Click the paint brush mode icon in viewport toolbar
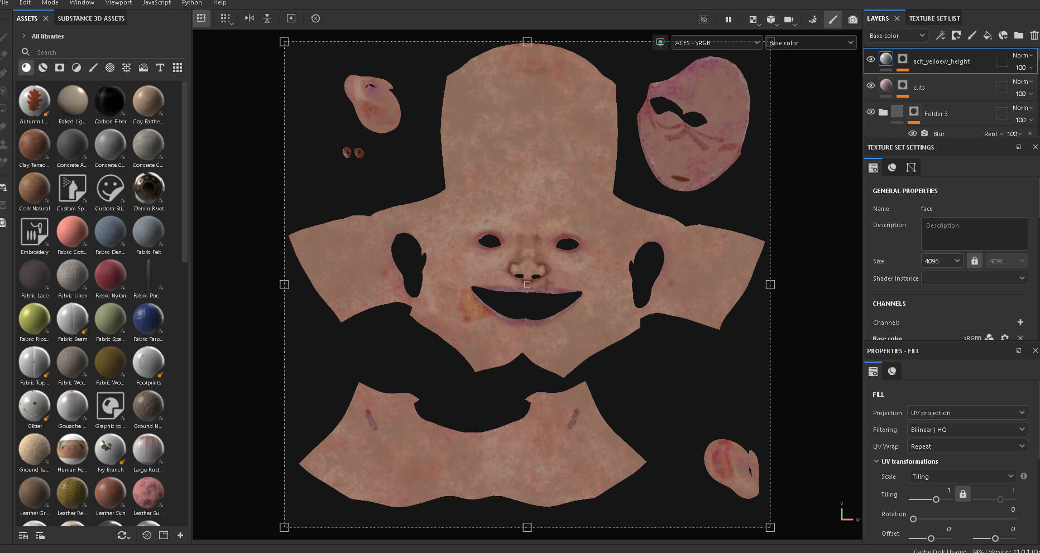1040x553 pixels. click(833, 19)
